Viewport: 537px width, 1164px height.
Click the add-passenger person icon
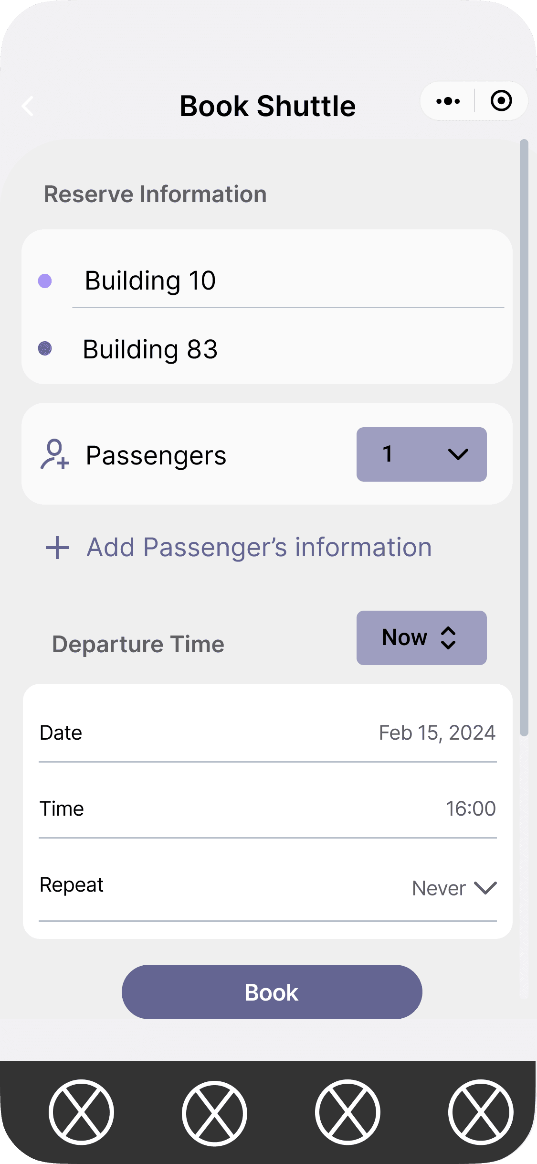pos(54,454)
